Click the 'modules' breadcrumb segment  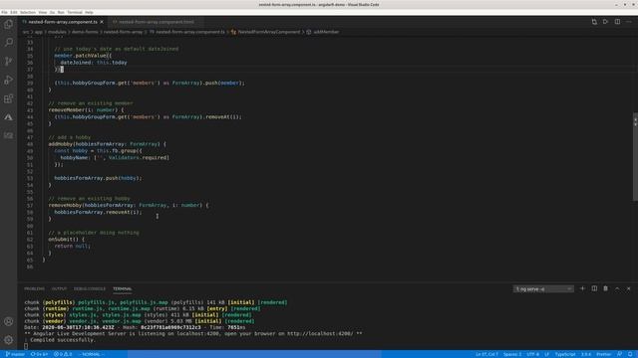pyautogui.click(x=57, y=32)
